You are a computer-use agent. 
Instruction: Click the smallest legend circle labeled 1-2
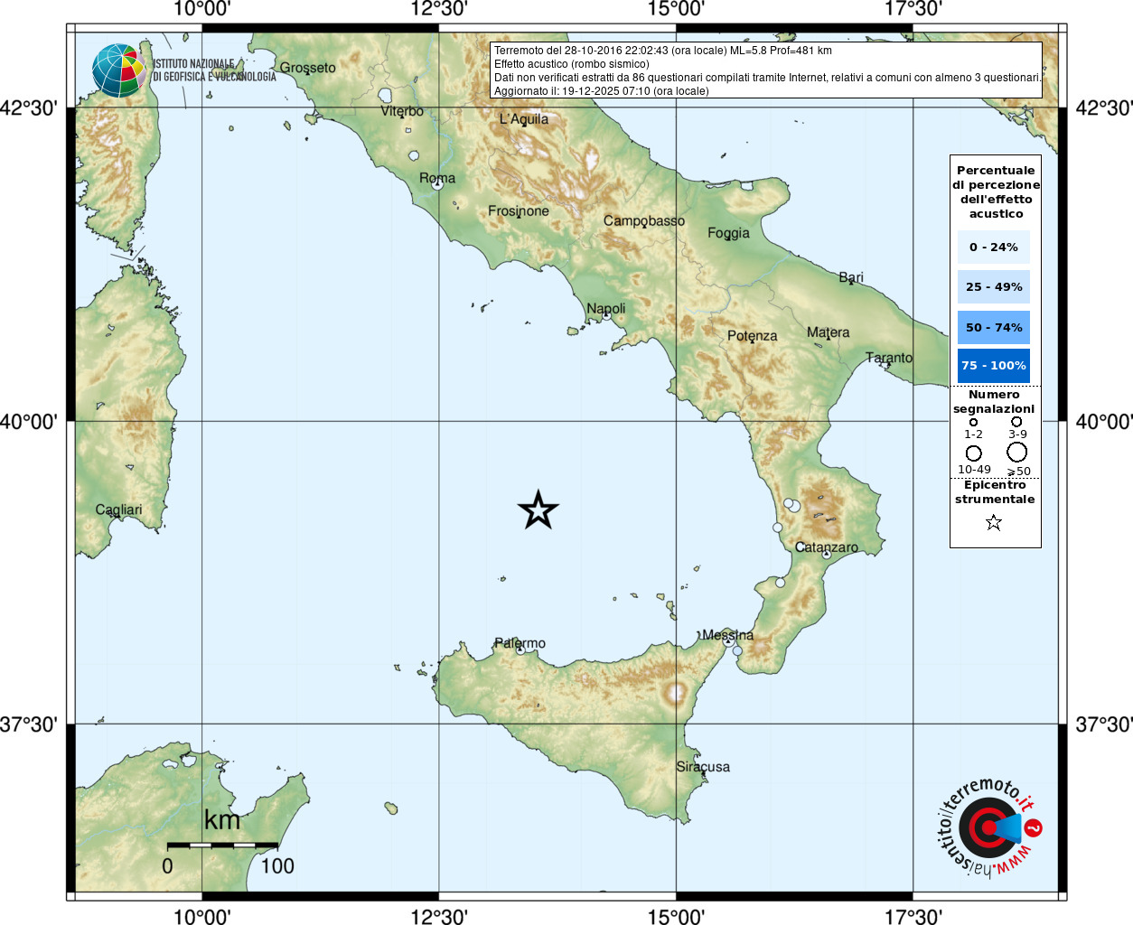(x=973, y=422)
